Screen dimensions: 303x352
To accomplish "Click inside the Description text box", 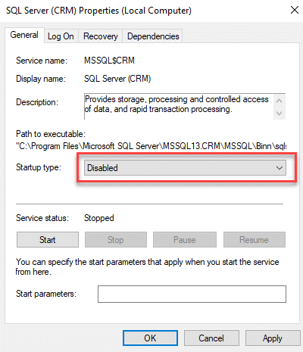I will pos(179,107).
